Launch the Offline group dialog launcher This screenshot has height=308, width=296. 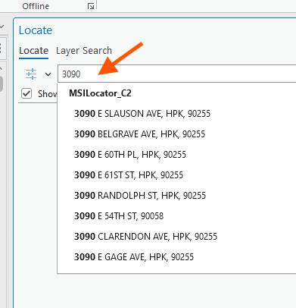[x=91, y=6]
